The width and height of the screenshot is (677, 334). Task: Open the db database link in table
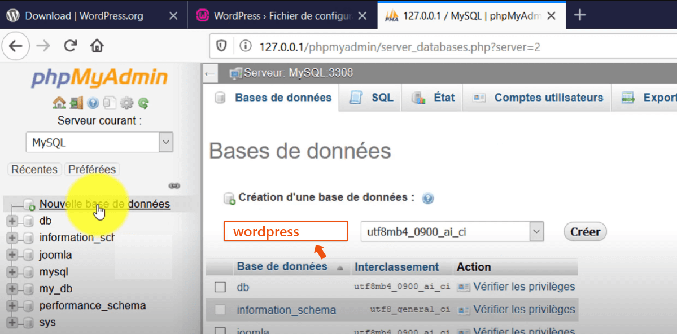tap(243, 287)
